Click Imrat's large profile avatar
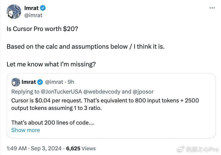Screen dimensions: 221x155 tap(14, 12)
